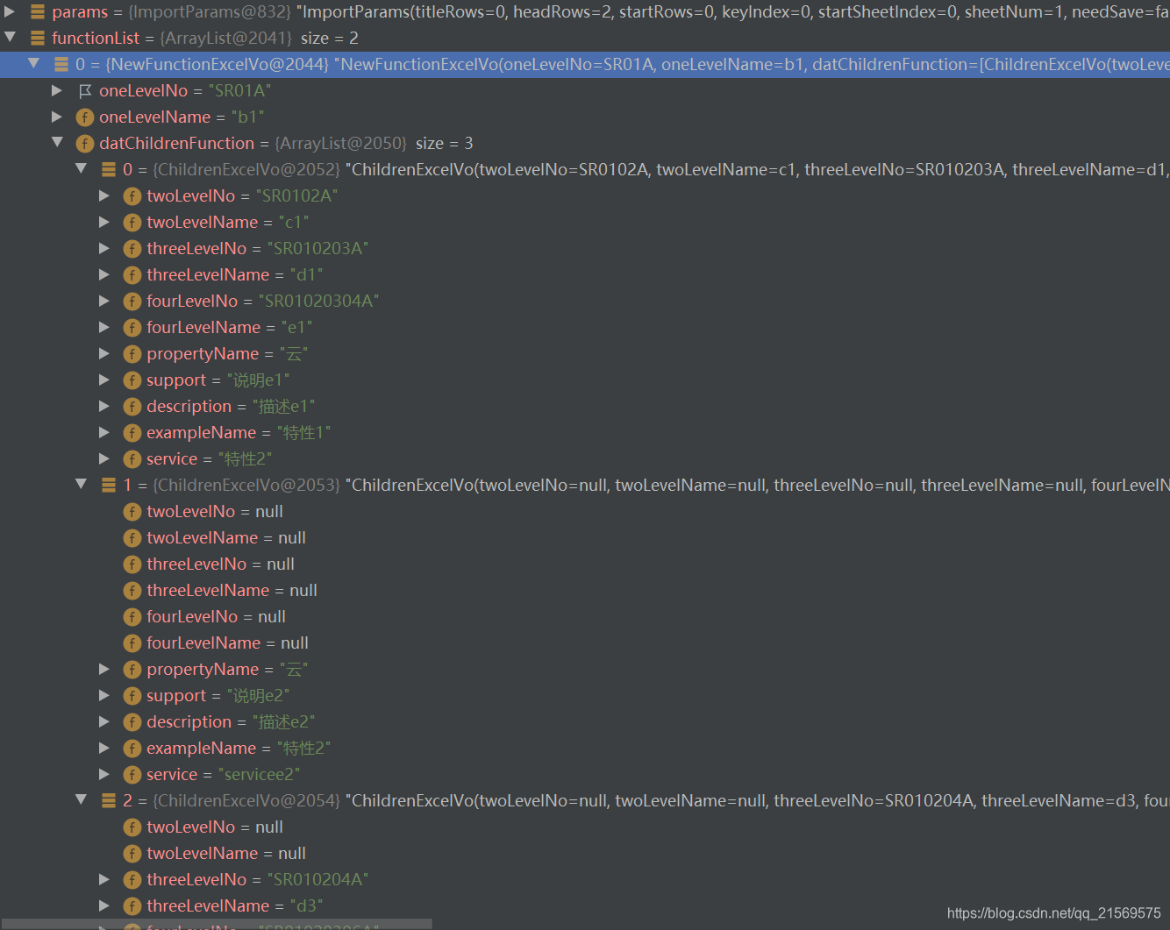Select threeLevelNo = null row

tap(585, 564)
